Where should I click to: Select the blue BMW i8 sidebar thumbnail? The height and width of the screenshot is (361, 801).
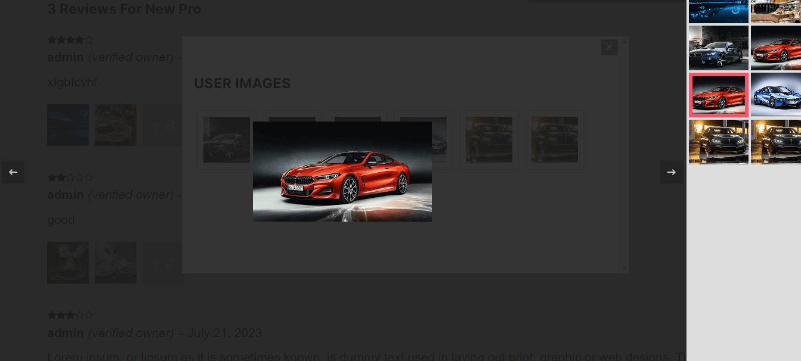coord(775,95)
